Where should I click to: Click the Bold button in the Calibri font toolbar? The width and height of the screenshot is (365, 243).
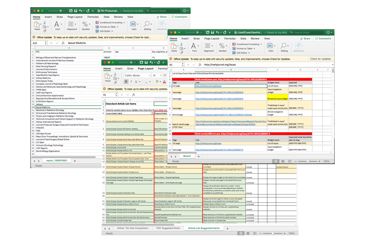(126, 81)
